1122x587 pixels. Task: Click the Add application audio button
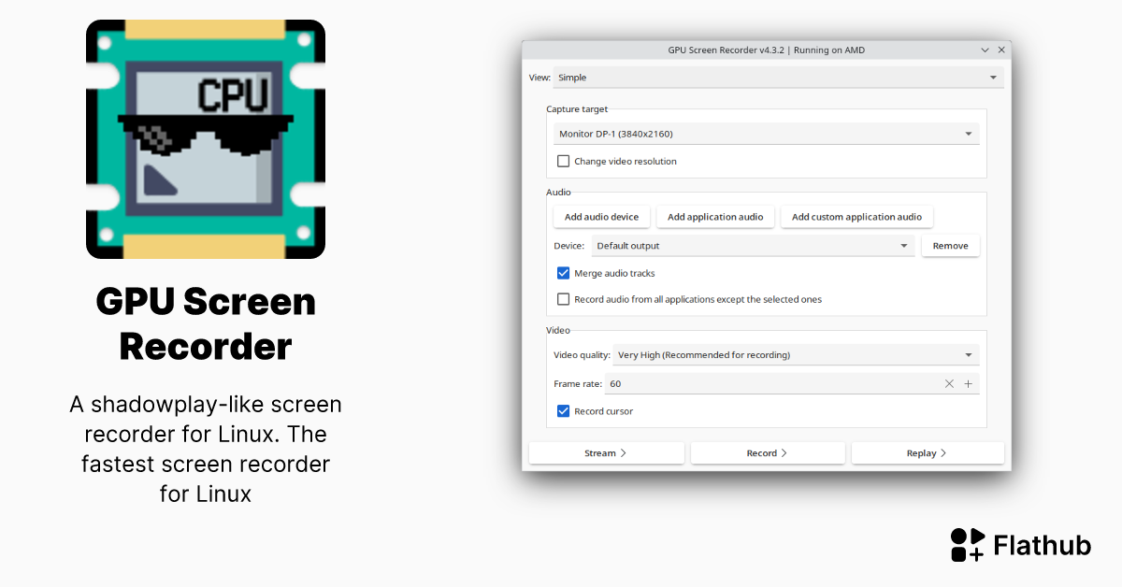715,217
